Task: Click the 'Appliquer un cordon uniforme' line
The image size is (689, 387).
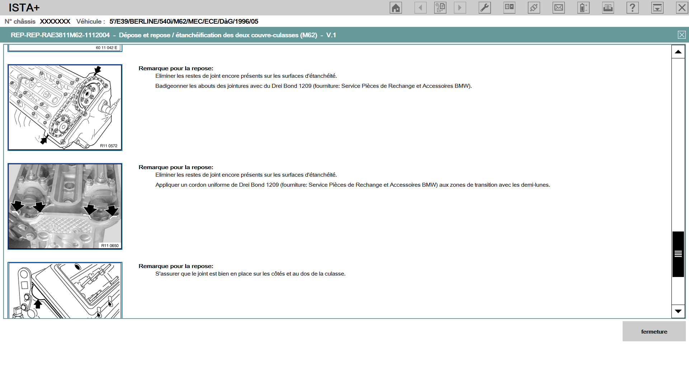Action: click(x=352, y=185)
